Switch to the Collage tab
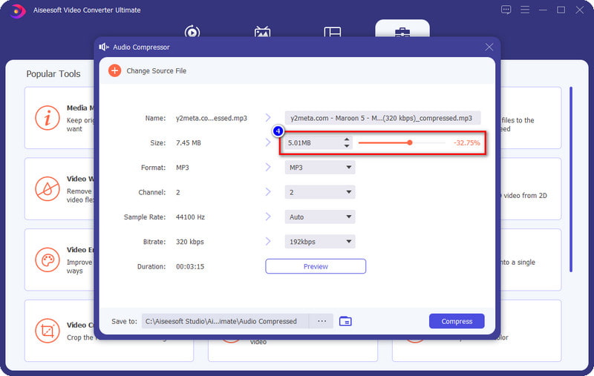This screenshot has height=376, width=594. coord(332,33)
